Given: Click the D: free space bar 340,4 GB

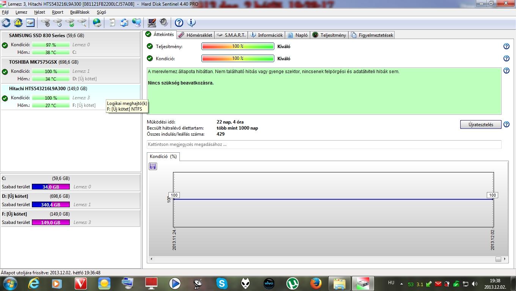Looking at the screenshot, I should coord(51,205).
